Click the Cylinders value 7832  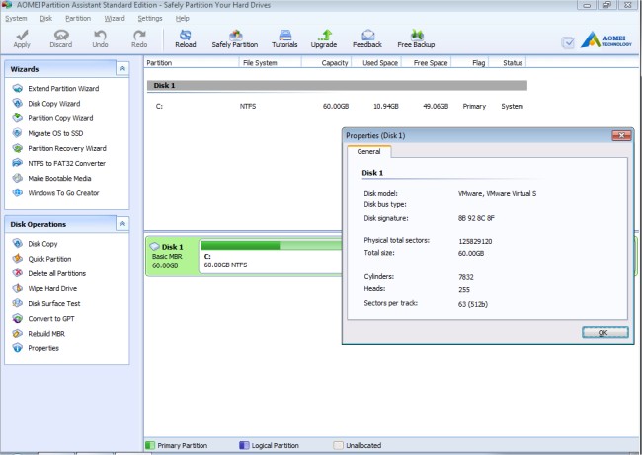tap(466, 277)
